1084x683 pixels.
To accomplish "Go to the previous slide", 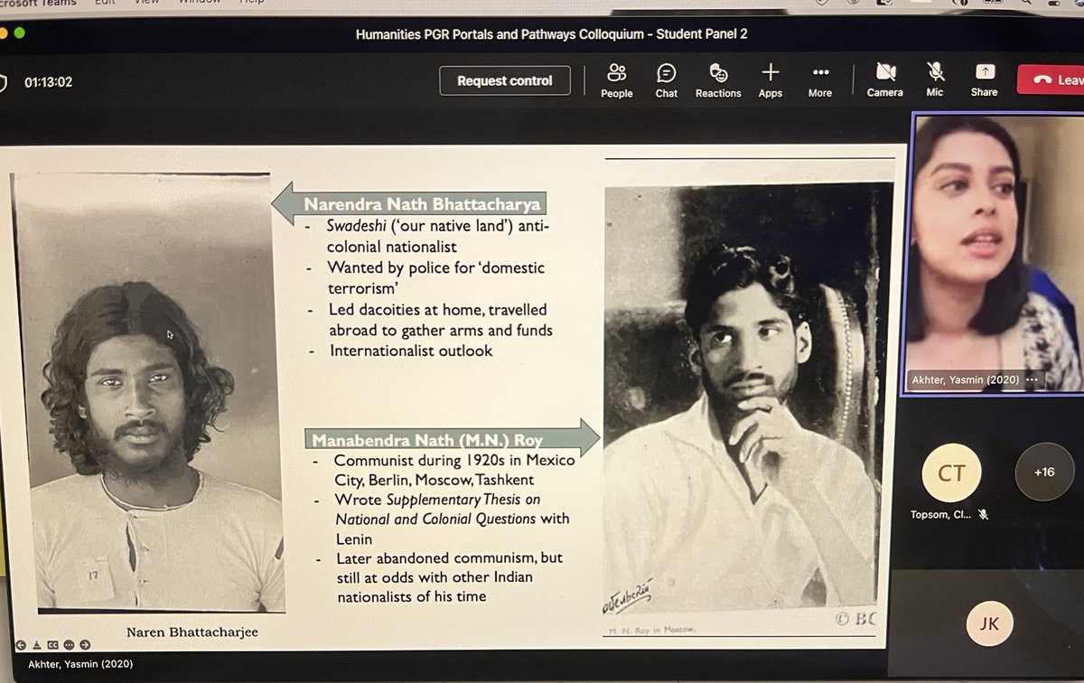I will pos(21,645).
